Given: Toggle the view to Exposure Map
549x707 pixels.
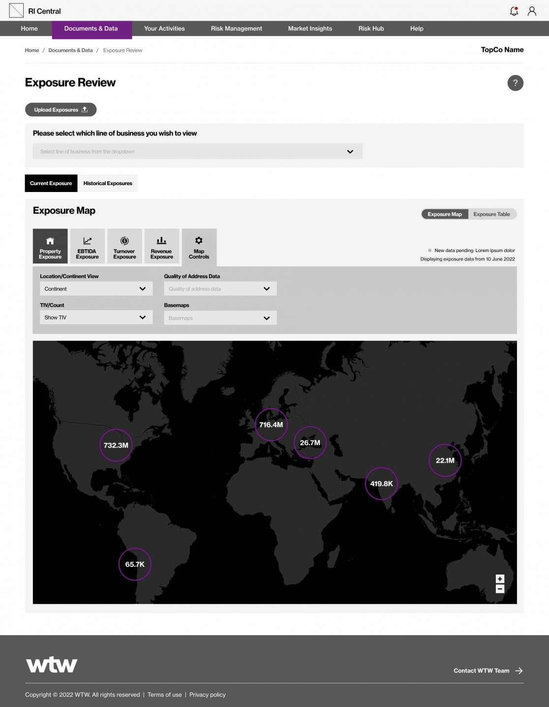Looking at the screenshot, I should [445, 214].
